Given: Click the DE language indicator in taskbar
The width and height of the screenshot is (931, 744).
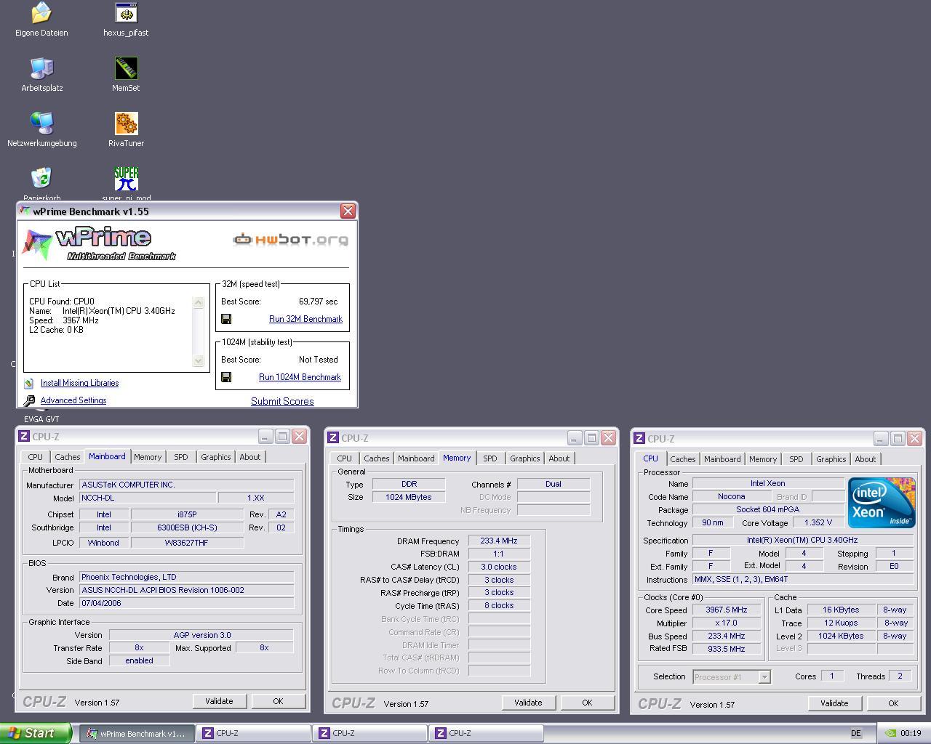Looking at the screenshot, I should coord(856,733).
